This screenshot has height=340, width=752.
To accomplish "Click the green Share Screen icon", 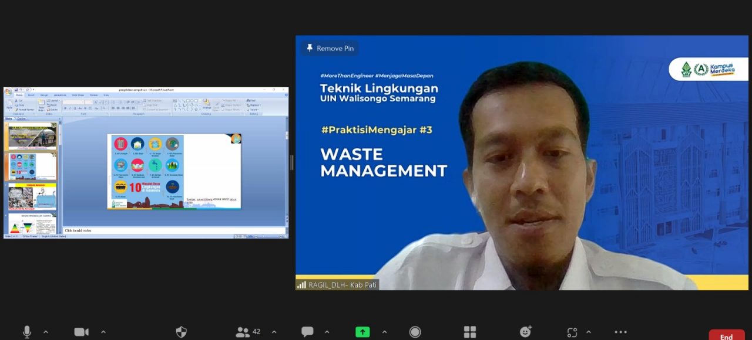I will [x=362, y=332].
